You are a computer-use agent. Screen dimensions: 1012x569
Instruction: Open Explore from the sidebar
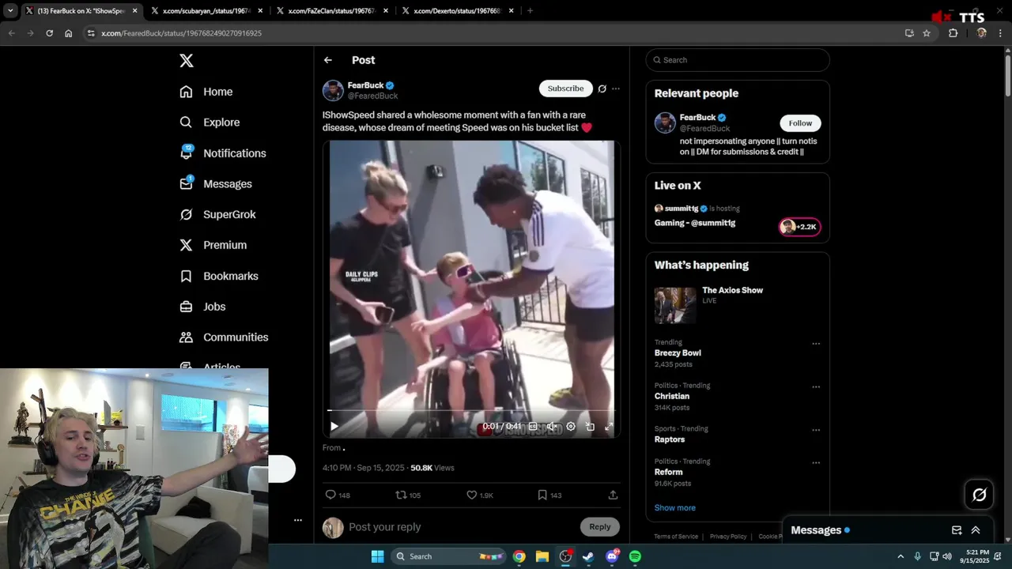(x=210, y=122)
